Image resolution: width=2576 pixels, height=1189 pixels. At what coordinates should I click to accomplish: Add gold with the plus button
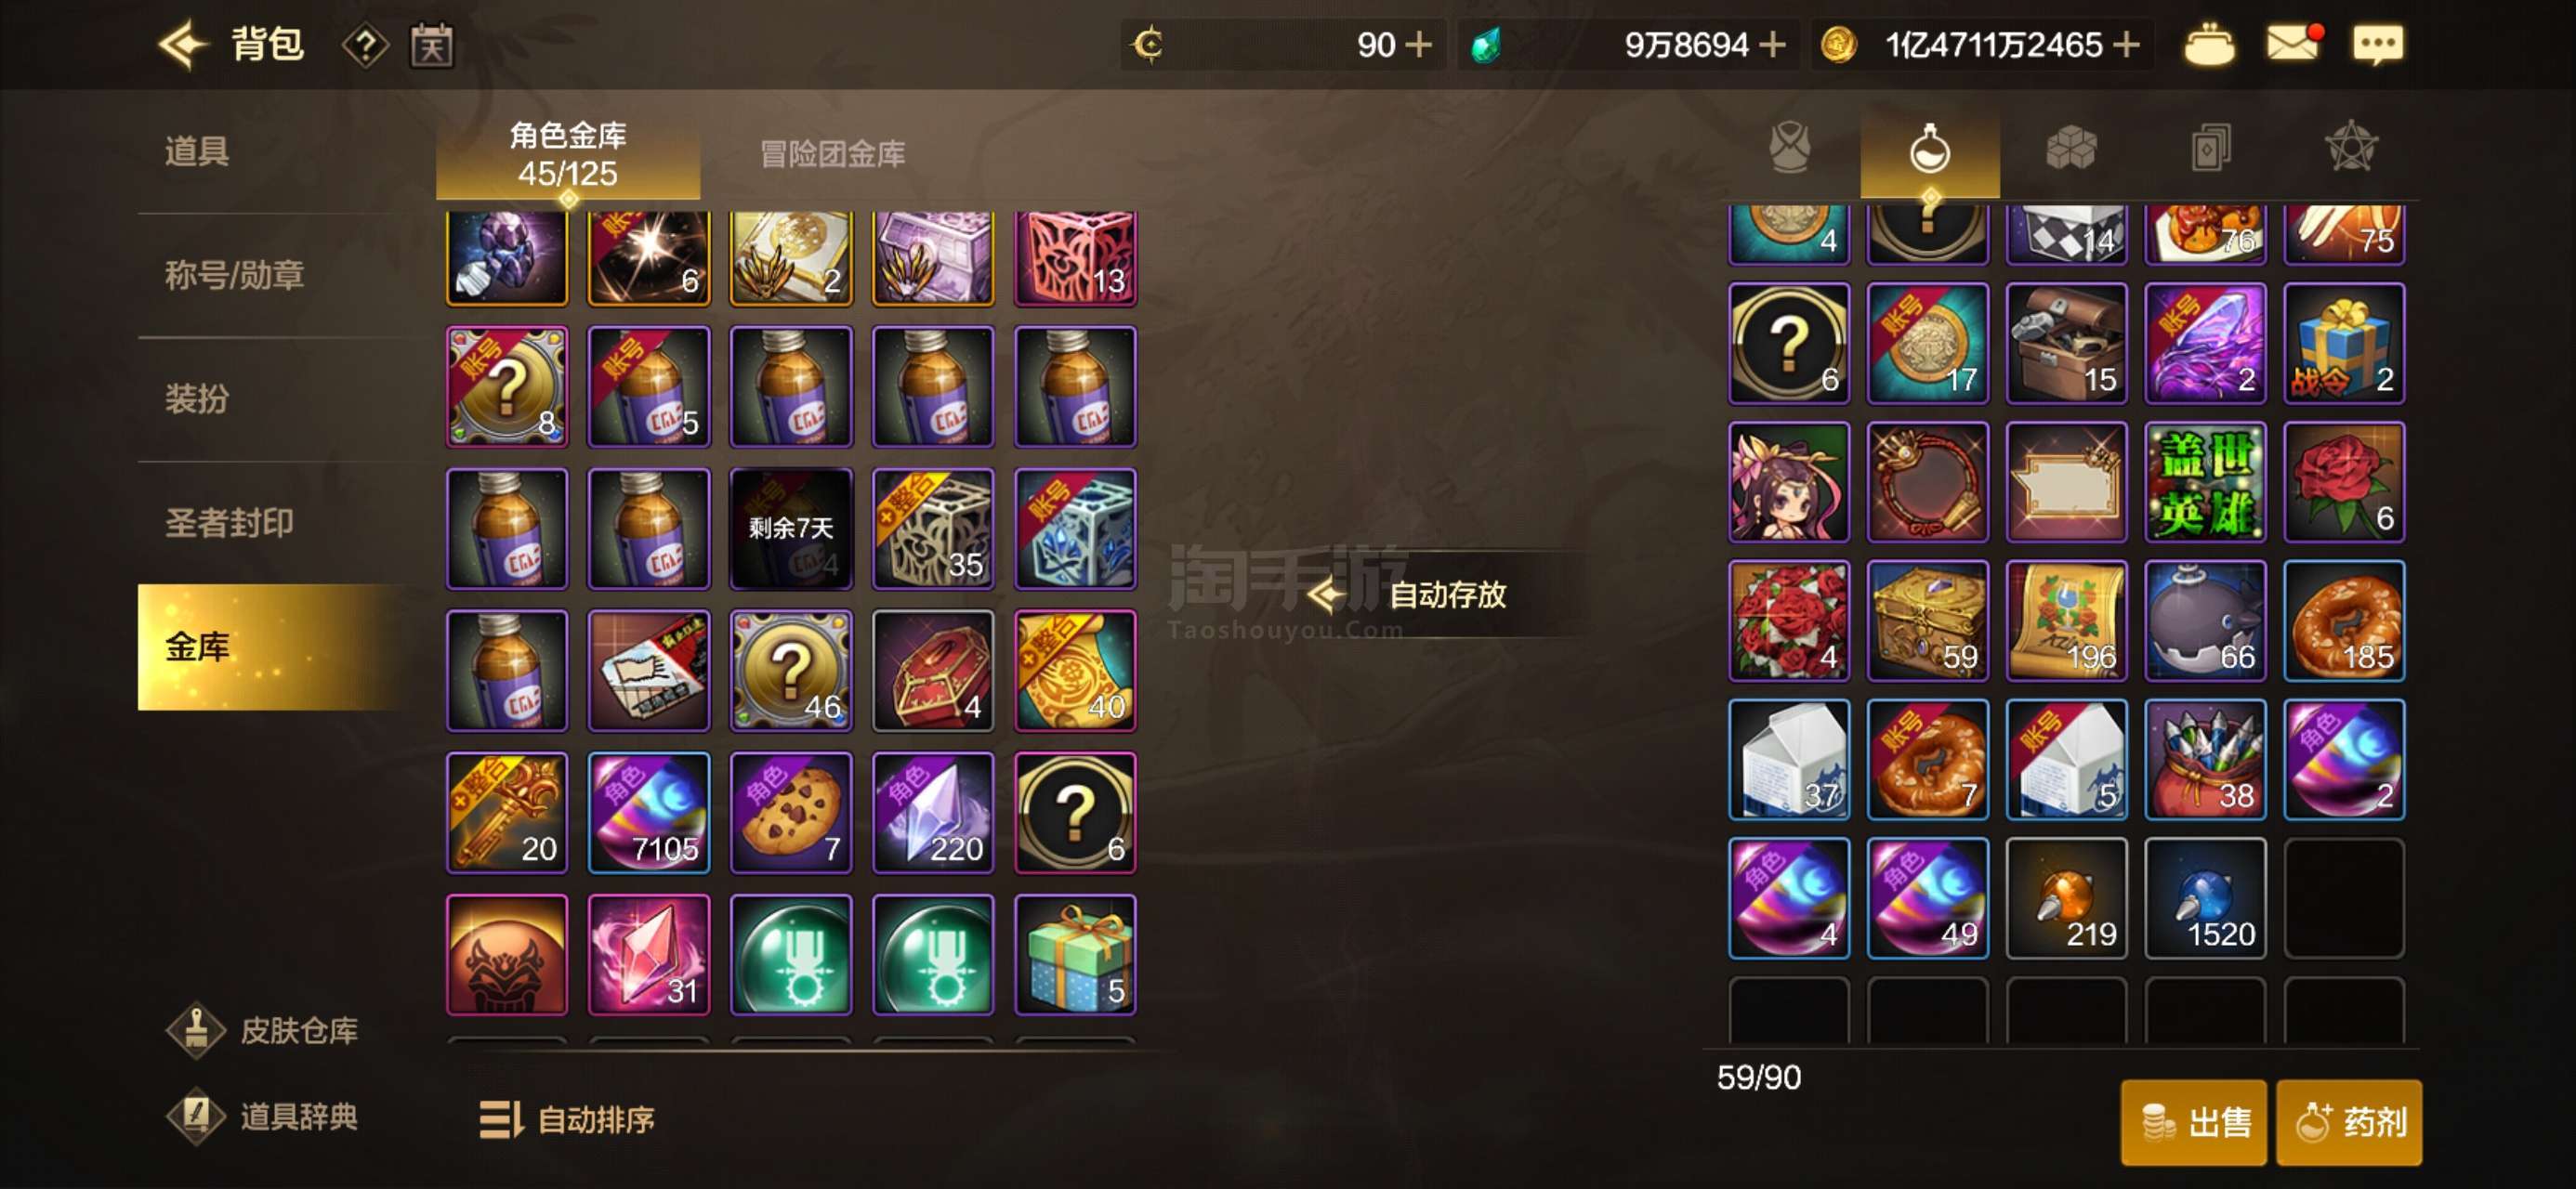coord(2126,45)
